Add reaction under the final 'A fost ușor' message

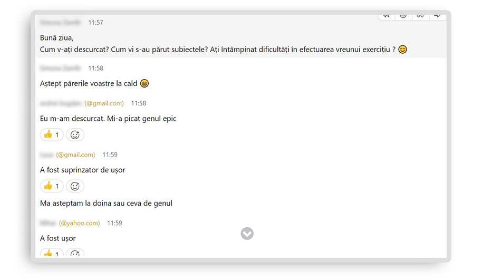(x=75, y=254)
